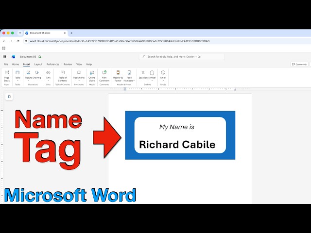Click the search for tools box
This screenshot has width=311, height=233.
[x=182, y=57]
